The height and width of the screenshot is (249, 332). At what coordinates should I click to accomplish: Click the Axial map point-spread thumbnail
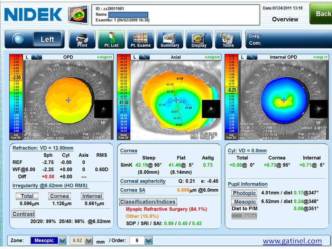211,109
